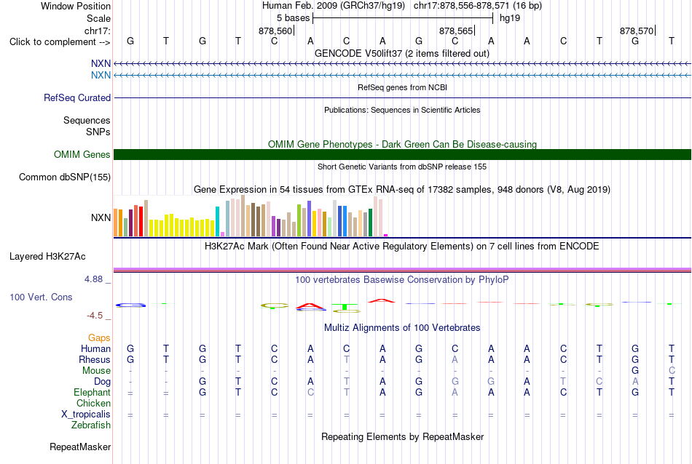Image resolution: width=692 pixels, height=464 pixels.
Task: Select the Chicken species label
Action: (x=93, y=403)
